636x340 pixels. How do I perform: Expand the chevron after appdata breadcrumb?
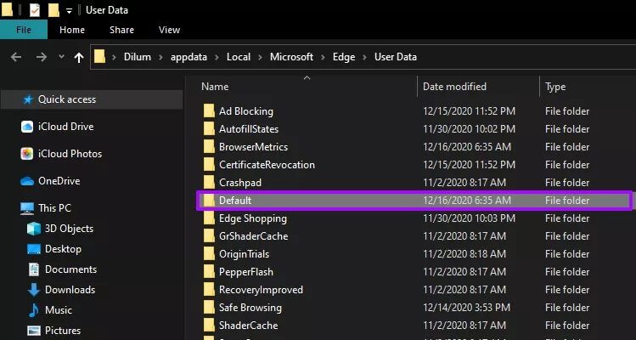point(217,57)
